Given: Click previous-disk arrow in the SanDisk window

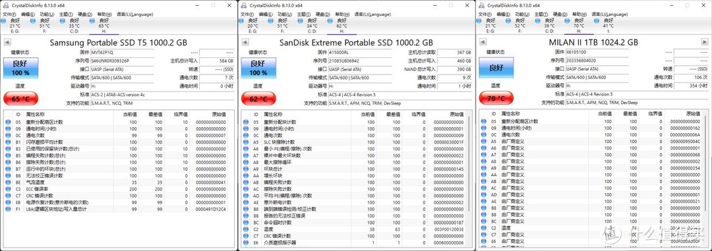Looking at the screenshot, I should click(x=245, y=42).
